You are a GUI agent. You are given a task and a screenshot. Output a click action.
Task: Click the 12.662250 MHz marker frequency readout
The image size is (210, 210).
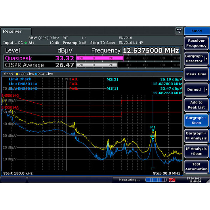pyautogui.click(x=167, y=93)
